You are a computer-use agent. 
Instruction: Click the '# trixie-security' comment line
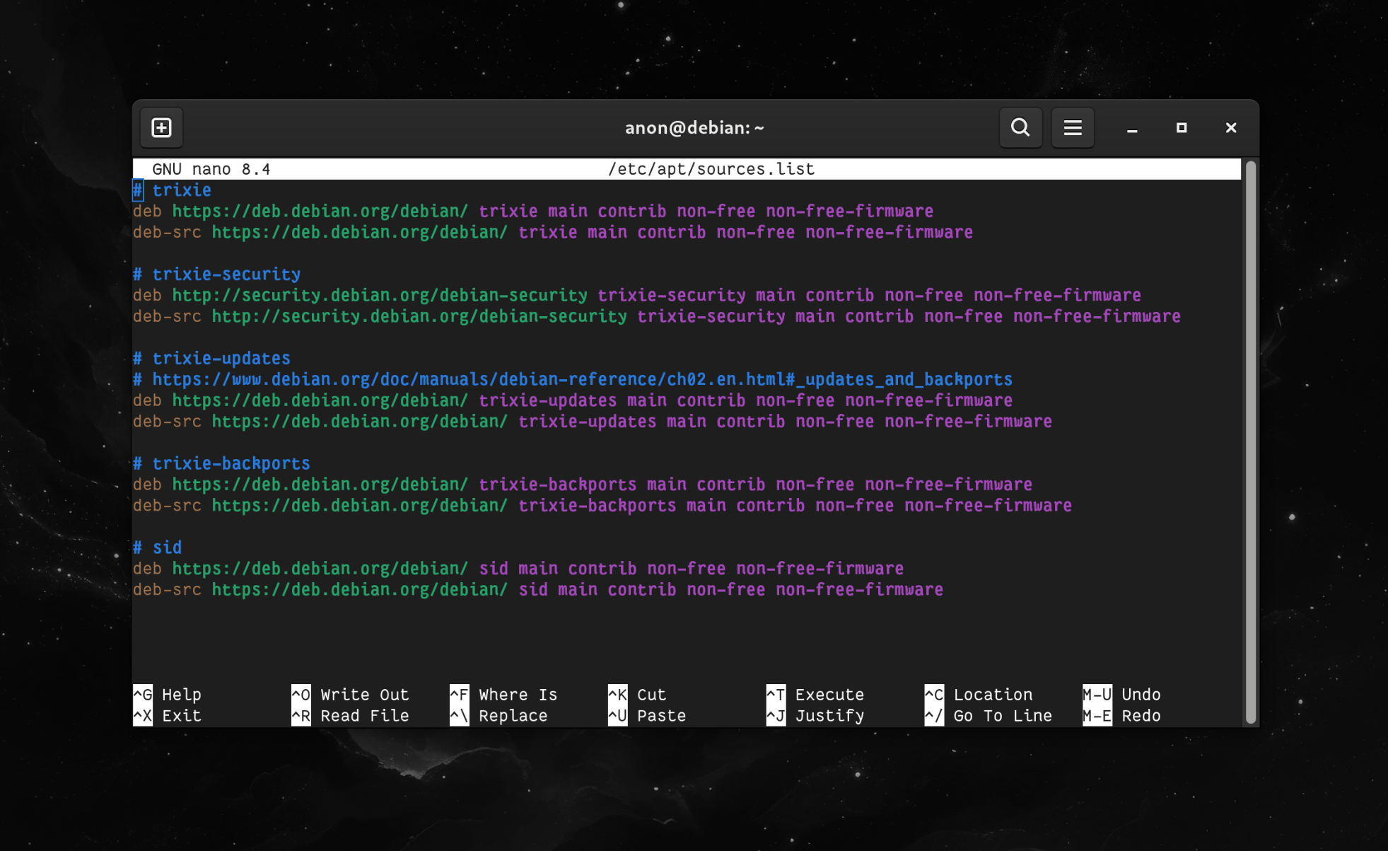tap(217, 274)
